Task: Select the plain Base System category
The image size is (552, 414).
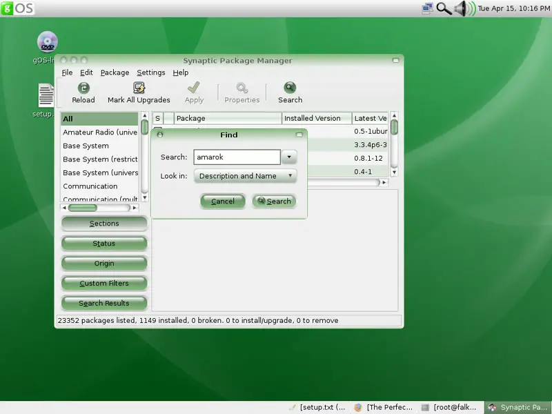Action: coord(99,146)
